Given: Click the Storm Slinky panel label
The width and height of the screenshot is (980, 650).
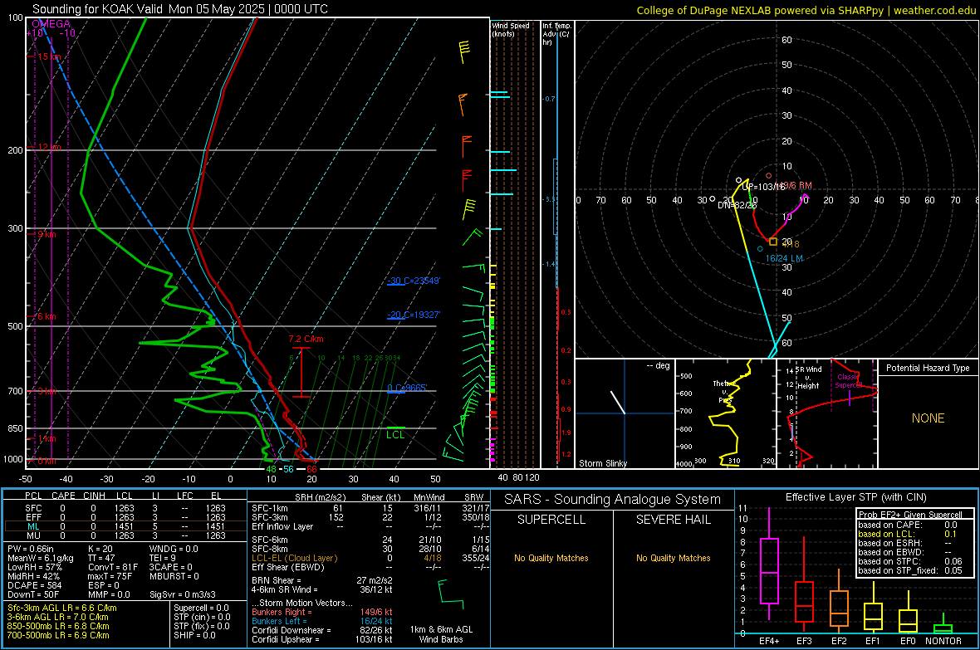Looking at the screenshot, I should (x=602, y=463).
